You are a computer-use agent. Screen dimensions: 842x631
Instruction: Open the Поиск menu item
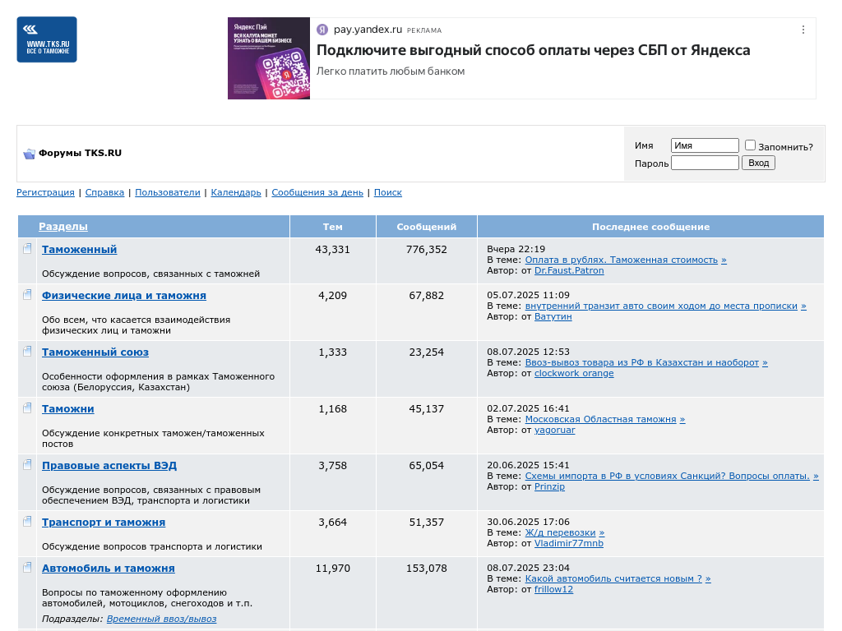click(387, 192)
